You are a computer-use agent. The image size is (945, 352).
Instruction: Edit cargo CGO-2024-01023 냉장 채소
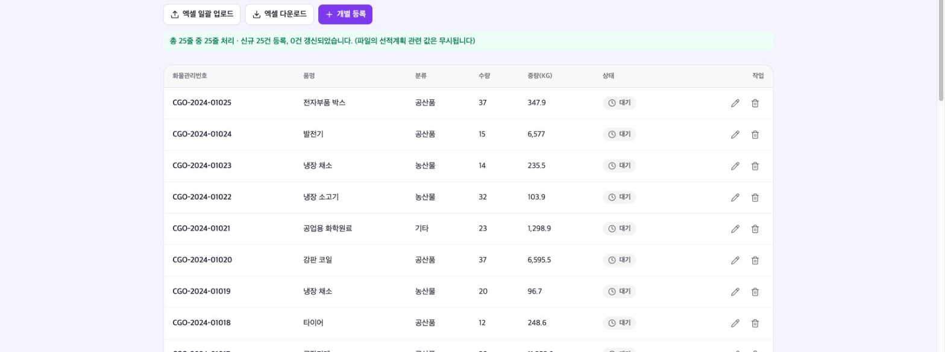[735, 166]
